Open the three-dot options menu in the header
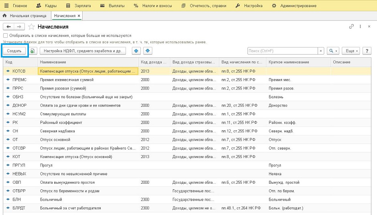 pos(360,26)
